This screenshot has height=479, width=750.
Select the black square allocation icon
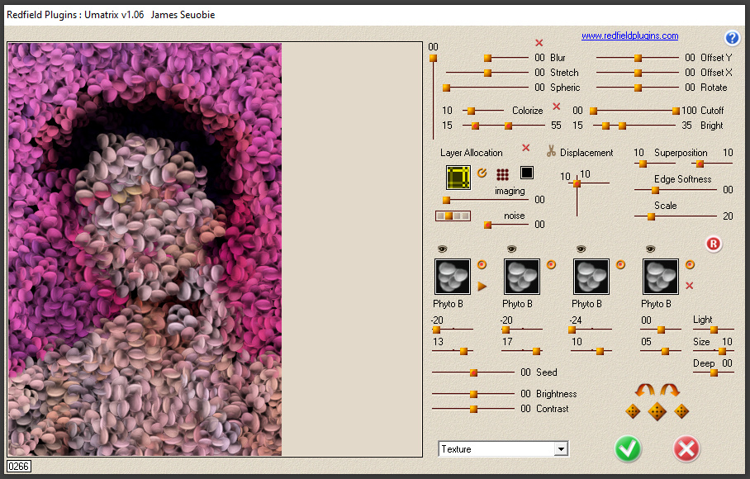527,173
